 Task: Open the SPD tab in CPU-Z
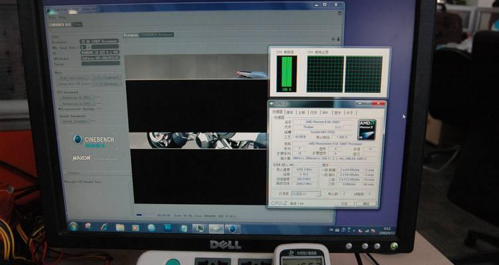click(x=325, y=113)
